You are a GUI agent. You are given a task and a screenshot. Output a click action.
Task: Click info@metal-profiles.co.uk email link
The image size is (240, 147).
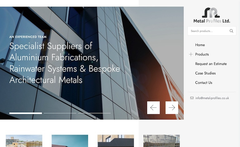212,98
